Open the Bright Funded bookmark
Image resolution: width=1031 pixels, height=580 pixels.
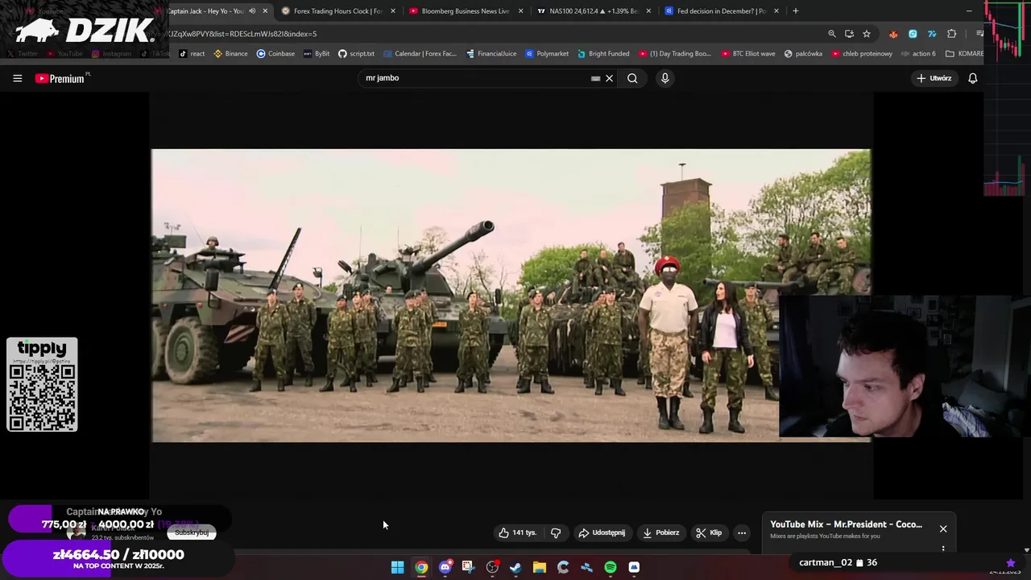(x=602, y=54)
